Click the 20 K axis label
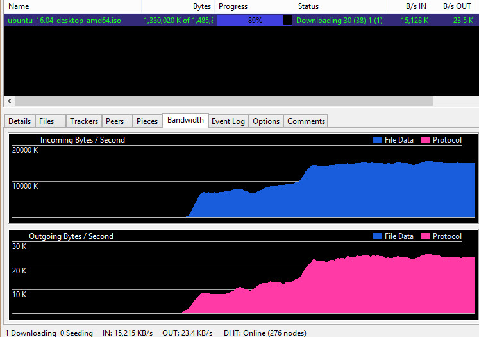 pos(19,271)
